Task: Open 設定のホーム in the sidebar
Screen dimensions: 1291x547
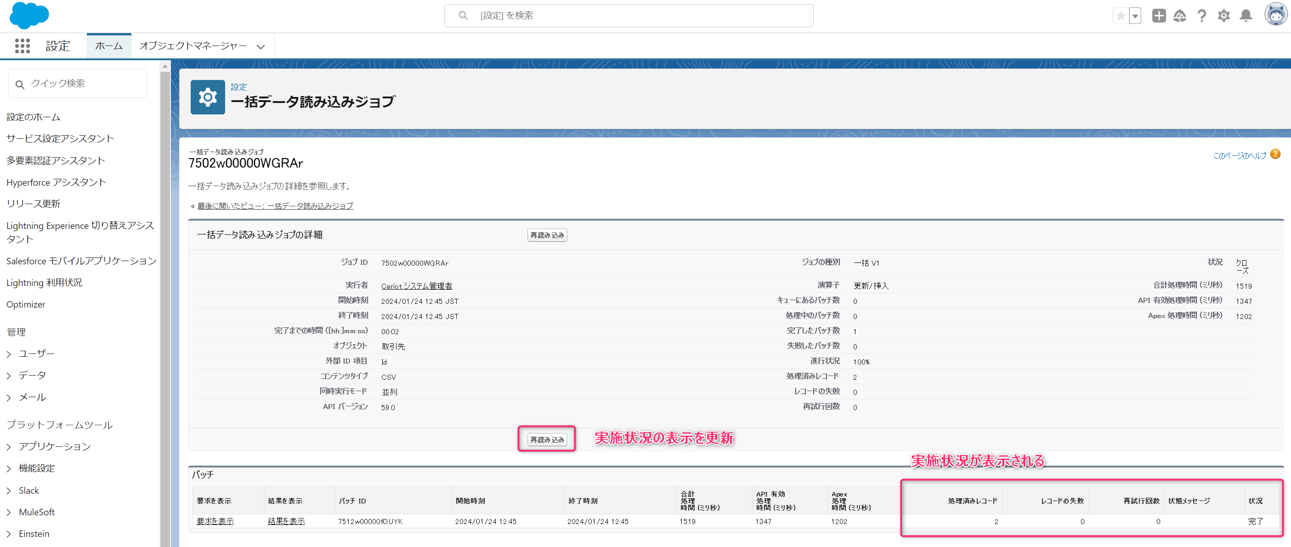Action: pyautogui.click(x=33, y=117)
